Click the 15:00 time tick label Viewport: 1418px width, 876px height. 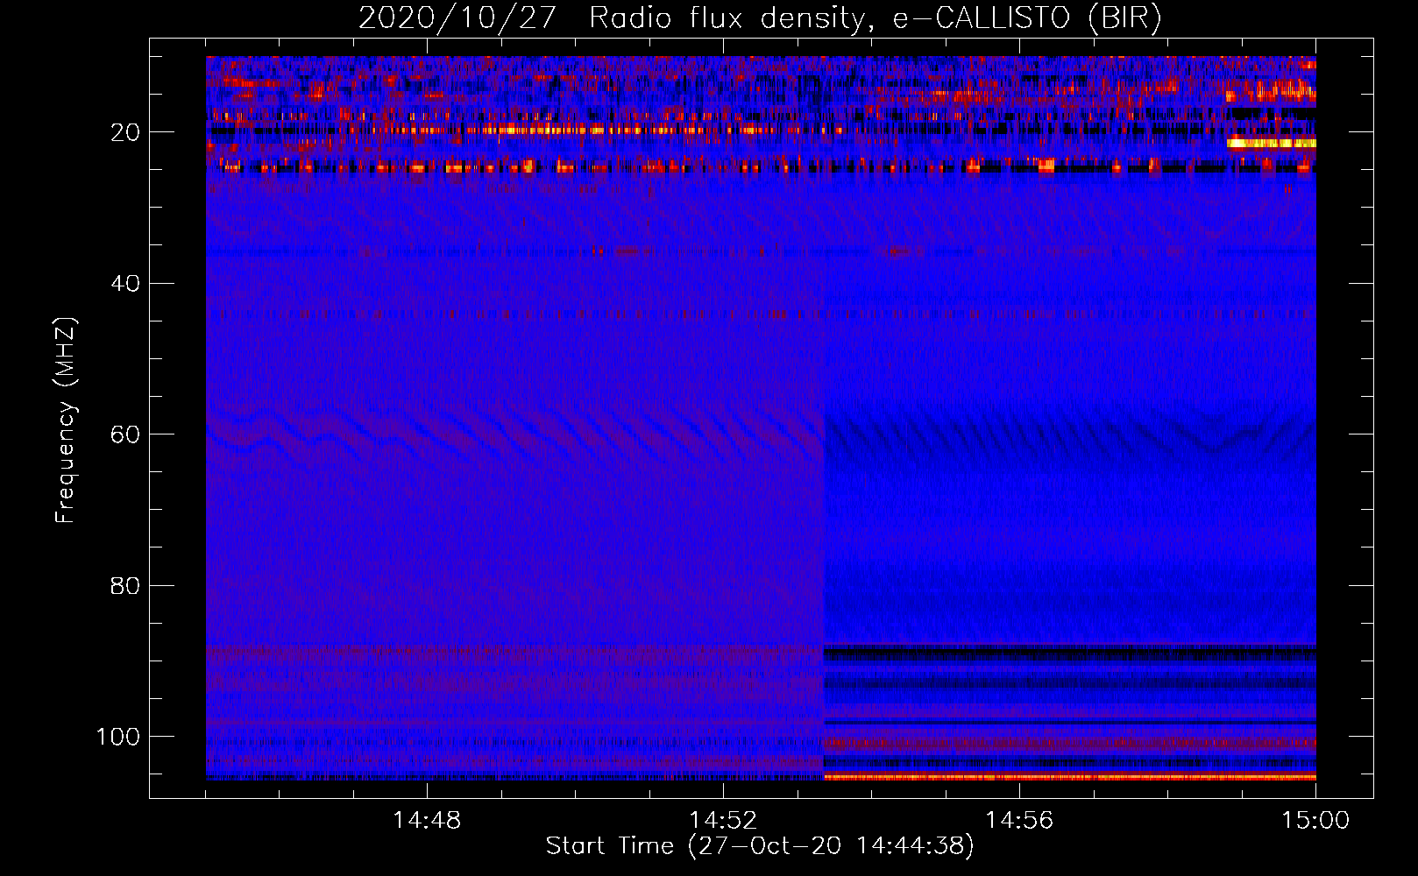click(x=1315, y=821)
